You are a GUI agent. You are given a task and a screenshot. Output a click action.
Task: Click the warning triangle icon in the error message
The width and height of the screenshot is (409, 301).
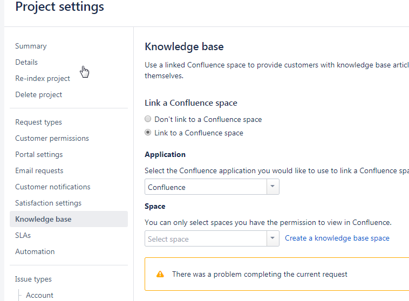coord(160,274)
